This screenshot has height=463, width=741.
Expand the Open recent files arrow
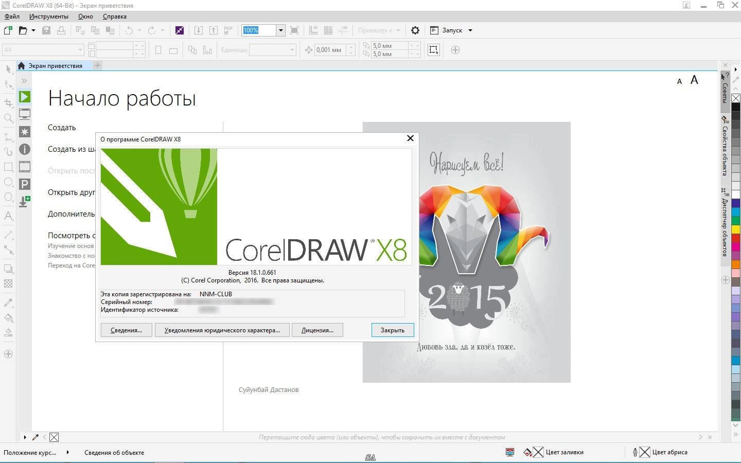point(33,30)
